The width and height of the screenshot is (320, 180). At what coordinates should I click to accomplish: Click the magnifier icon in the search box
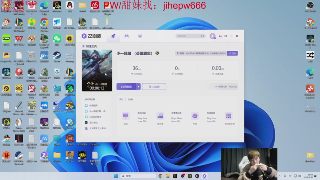click(202, 36)
